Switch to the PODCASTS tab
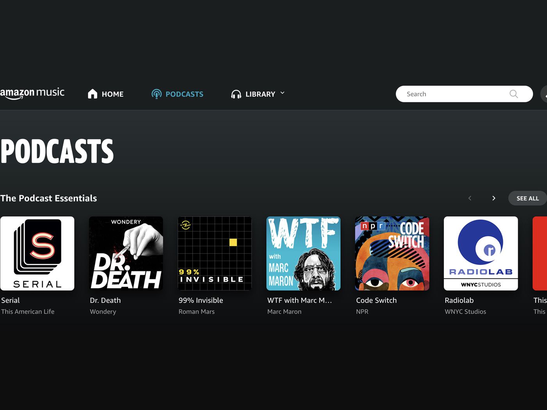The image size is (547, 410). pyautogui.click(x=184, y=94)
